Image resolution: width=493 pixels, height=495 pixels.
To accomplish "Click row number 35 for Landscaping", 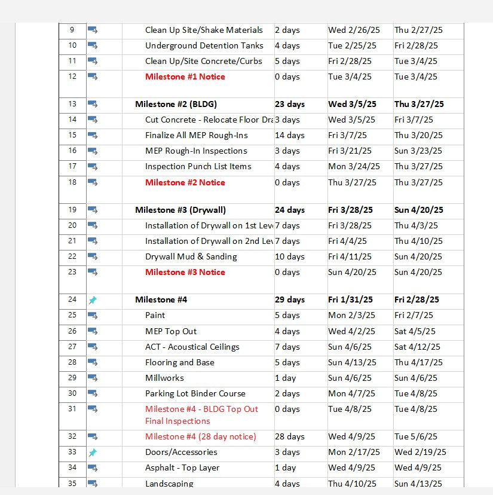I will 72,483.
